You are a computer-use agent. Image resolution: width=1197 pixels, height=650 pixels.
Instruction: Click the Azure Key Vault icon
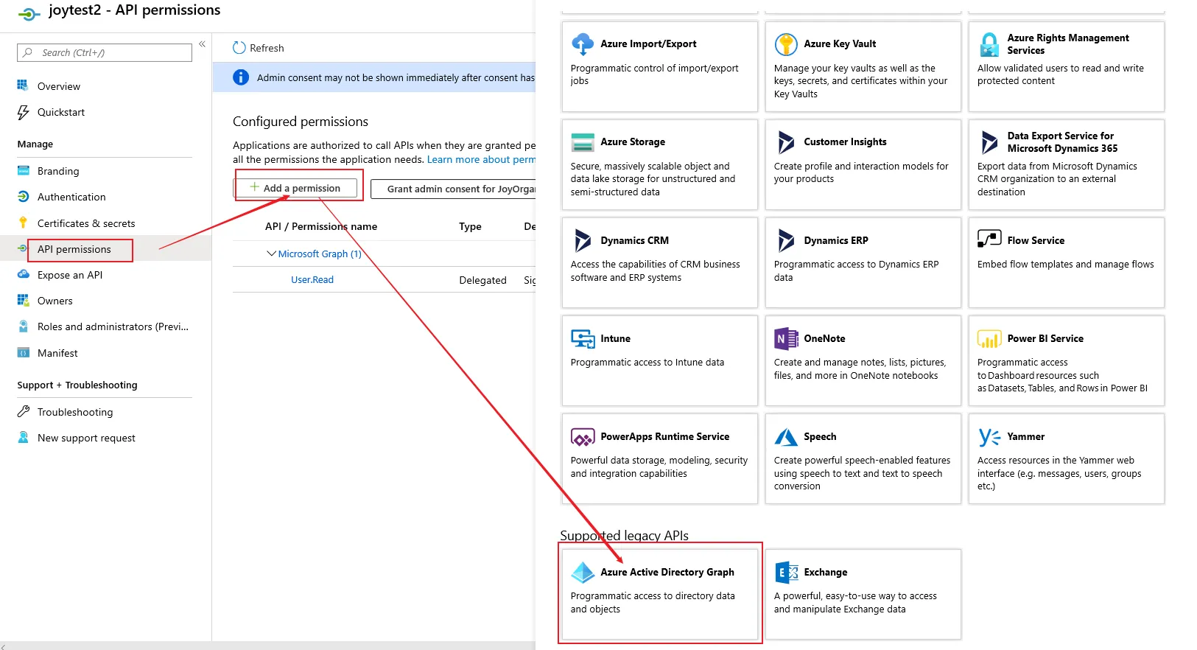coord(786,44)
